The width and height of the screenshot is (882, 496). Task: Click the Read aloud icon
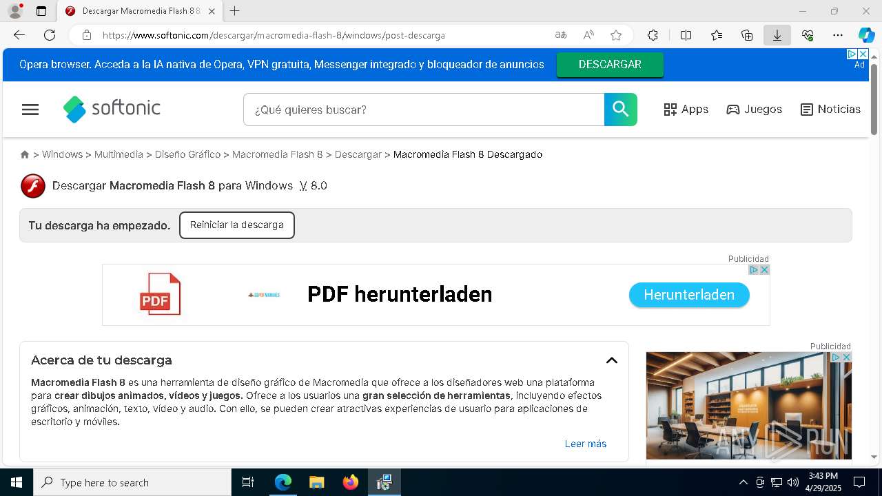pos(588,35)
